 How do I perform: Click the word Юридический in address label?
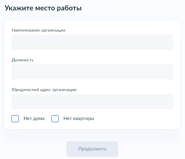point(25,90)
